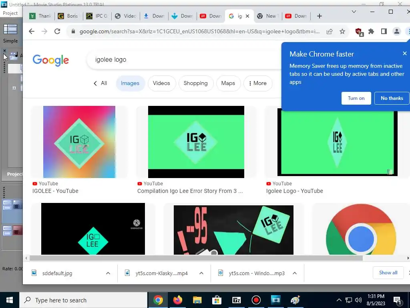
Task: Close the active igolee Google tab
Action: [247, 16]
